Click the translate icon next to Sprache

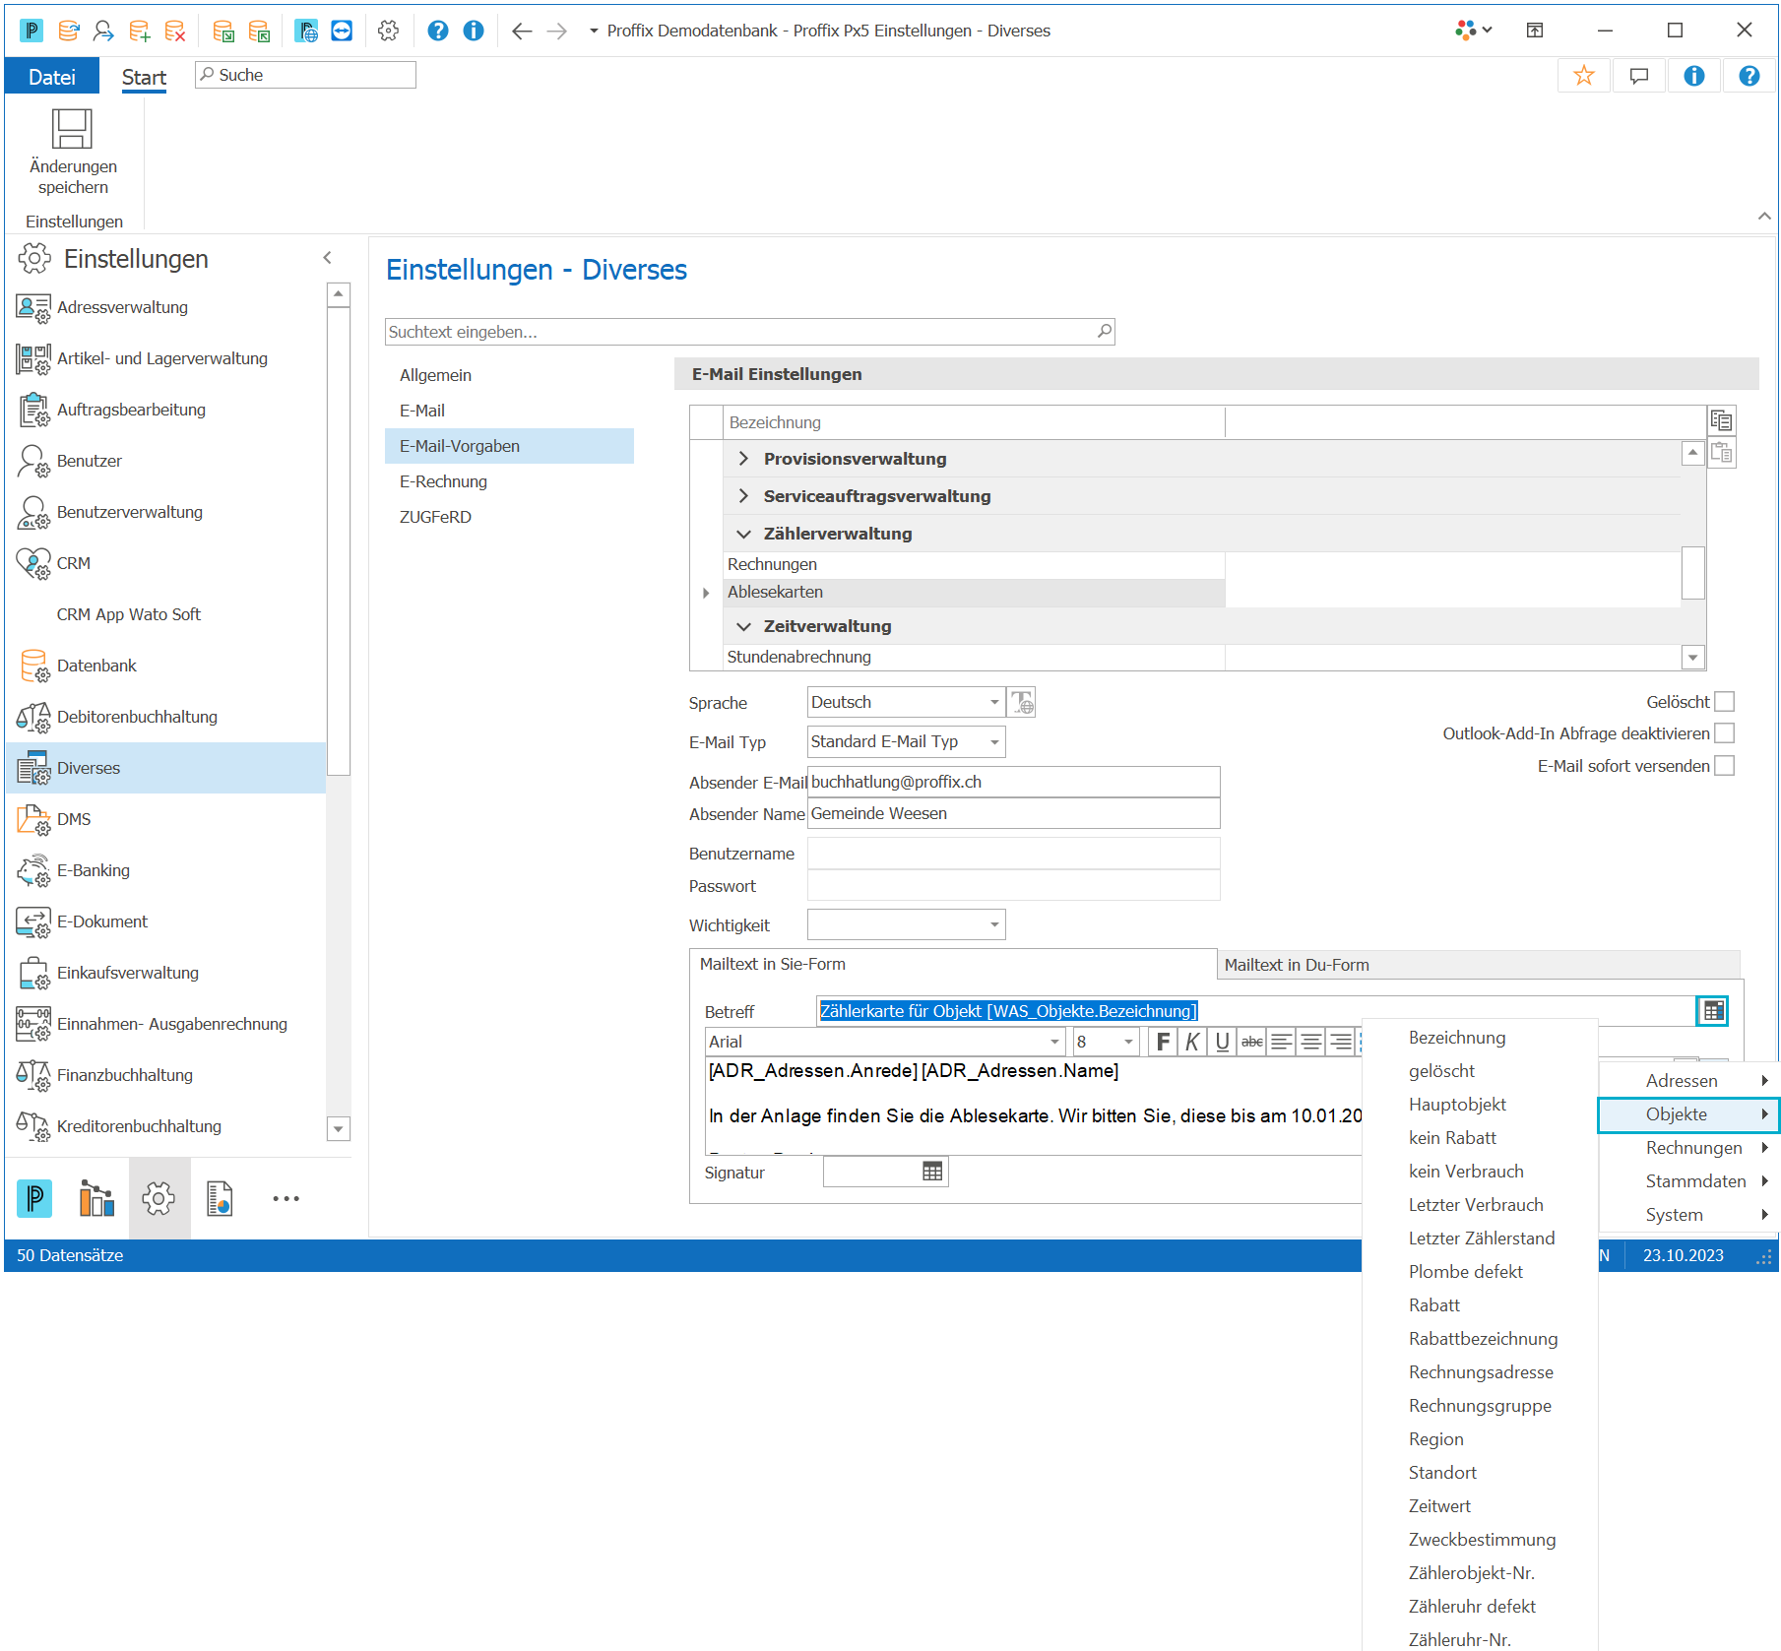pos(1022,702)
